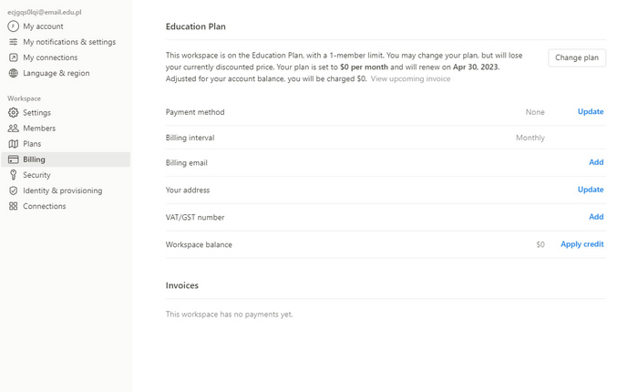Click the Members people icon
The height and width of the screenshot is (392, 638).
coord(13,129)
